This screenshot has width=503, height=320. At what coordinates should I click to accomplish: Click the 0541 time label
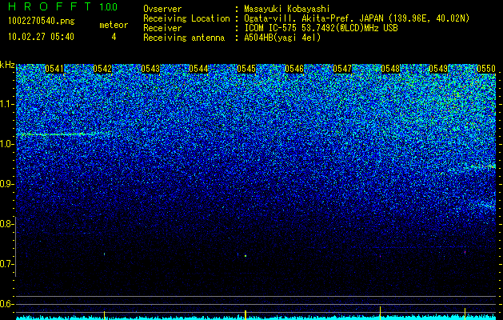54,69
